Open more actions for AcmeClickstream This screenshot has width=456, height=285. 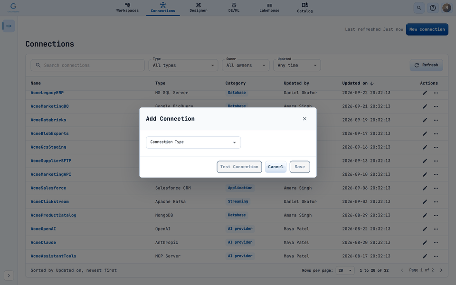point(436,202)
